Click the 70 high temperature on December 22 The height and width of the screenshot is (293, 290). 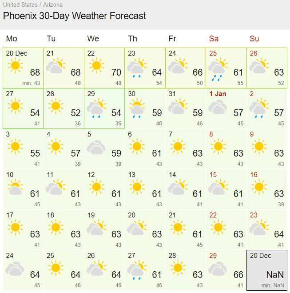116,72
